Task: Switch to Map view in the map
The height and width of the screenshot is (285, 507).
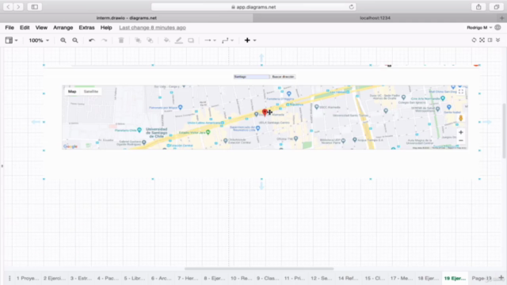Action: tap(72, 92)
